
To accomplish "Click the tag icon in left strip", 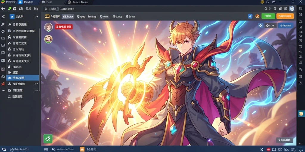I will click(x=3, y=24).
